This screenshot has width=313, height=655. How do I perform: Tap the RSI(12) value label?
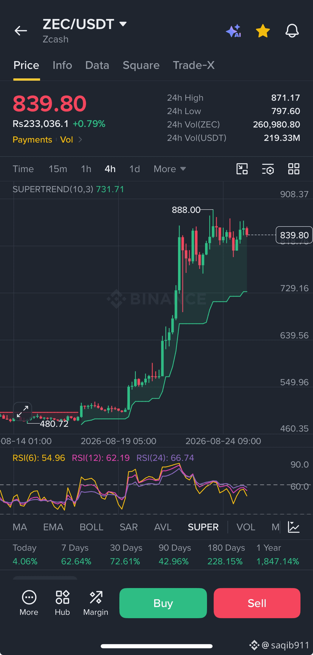coord(101,458)
